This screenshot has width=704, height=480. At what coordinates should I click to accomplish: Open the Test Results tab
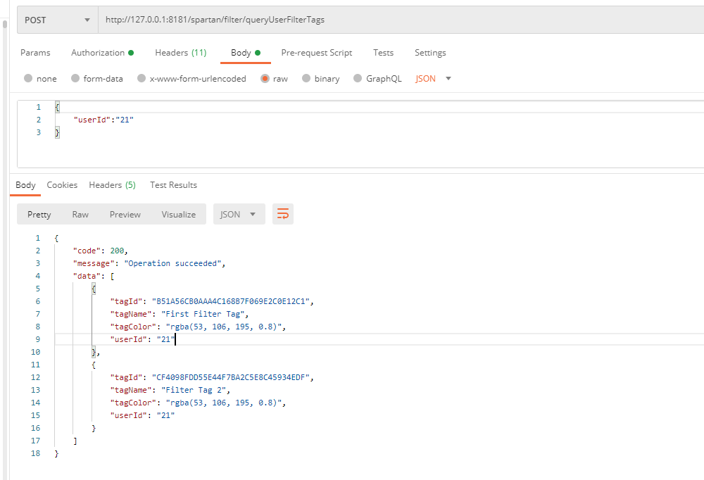coord(173,185)
